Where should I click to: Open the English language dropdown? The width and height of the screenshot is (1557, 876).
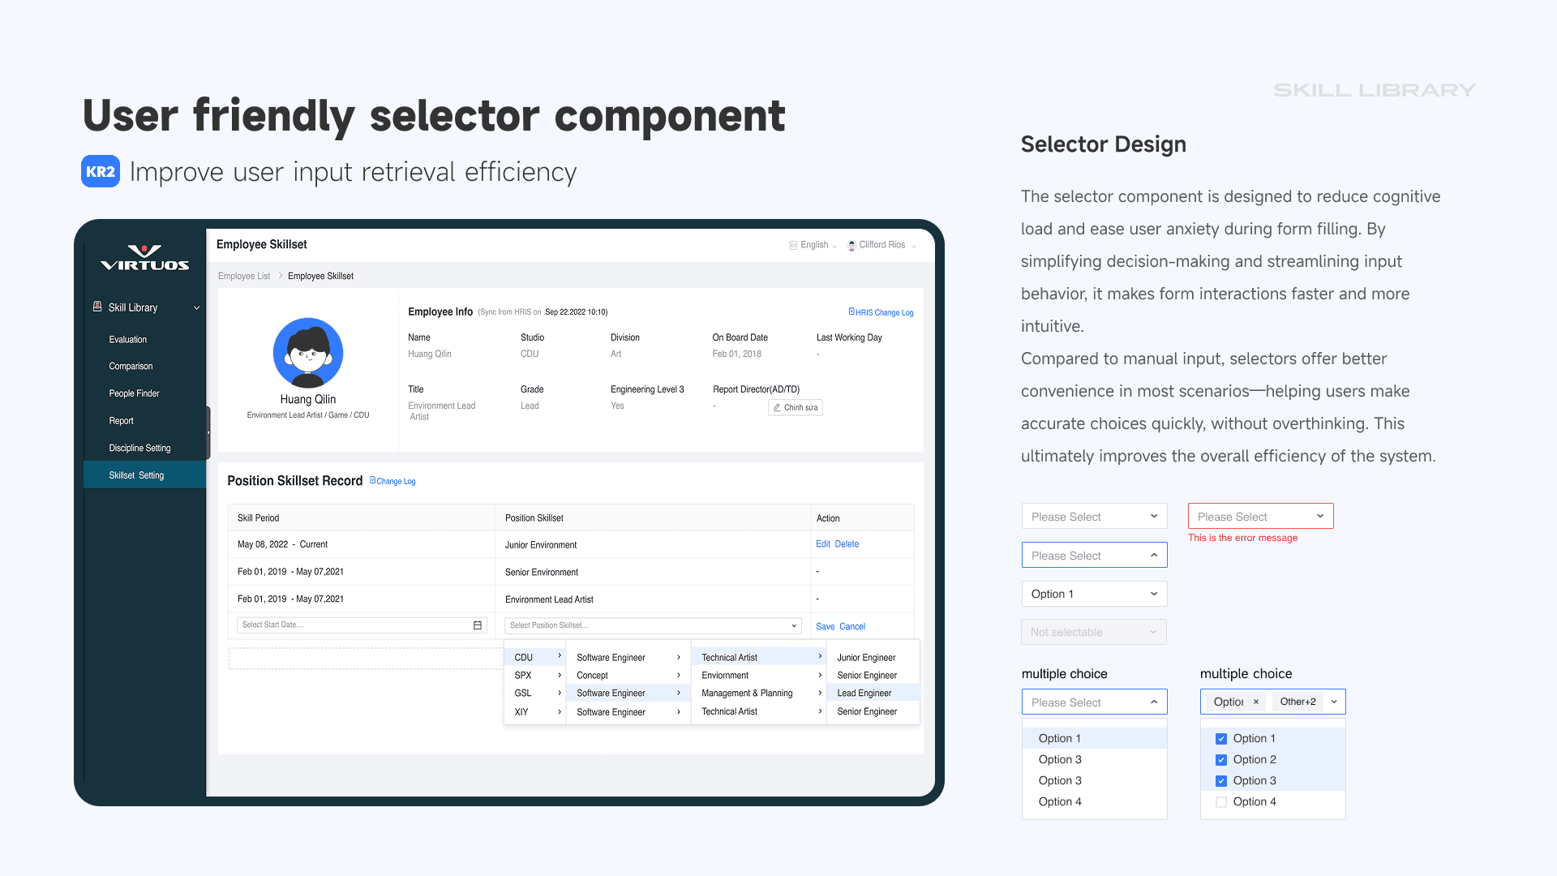[813, 245]
